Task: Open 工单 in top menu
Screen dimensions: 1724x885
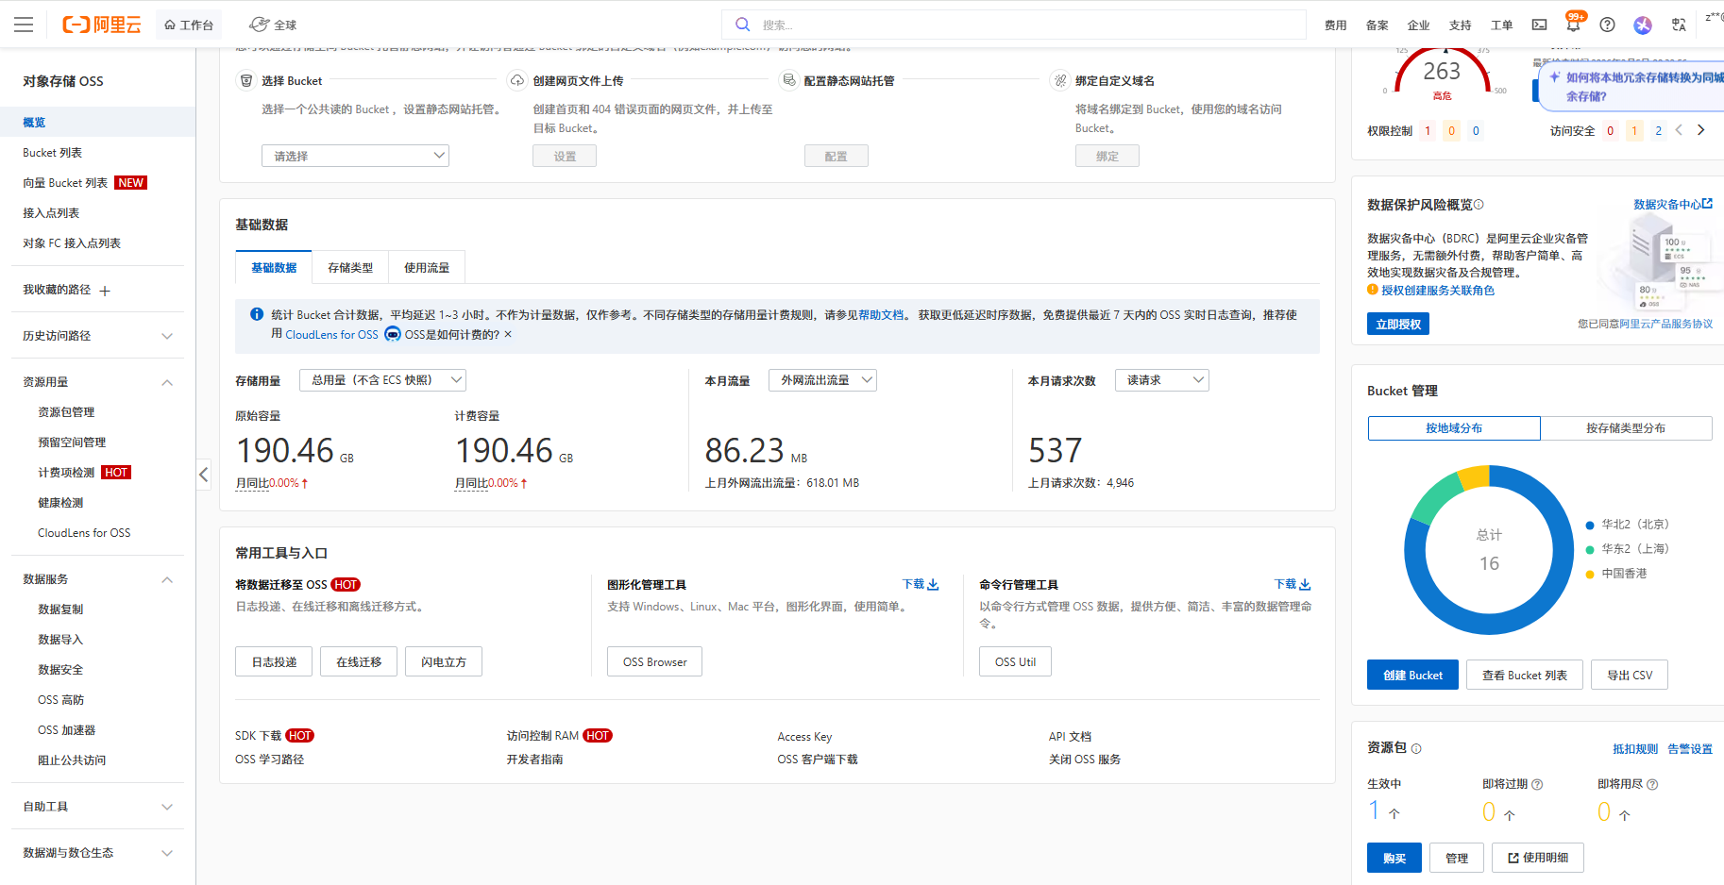Action: [x=1501, y=25]
